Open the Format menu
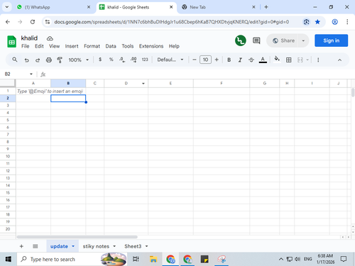 (92, 46)
